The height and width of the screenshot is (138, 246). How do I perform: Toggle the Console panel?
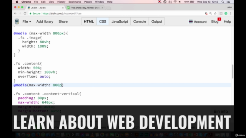click(140, 21)
